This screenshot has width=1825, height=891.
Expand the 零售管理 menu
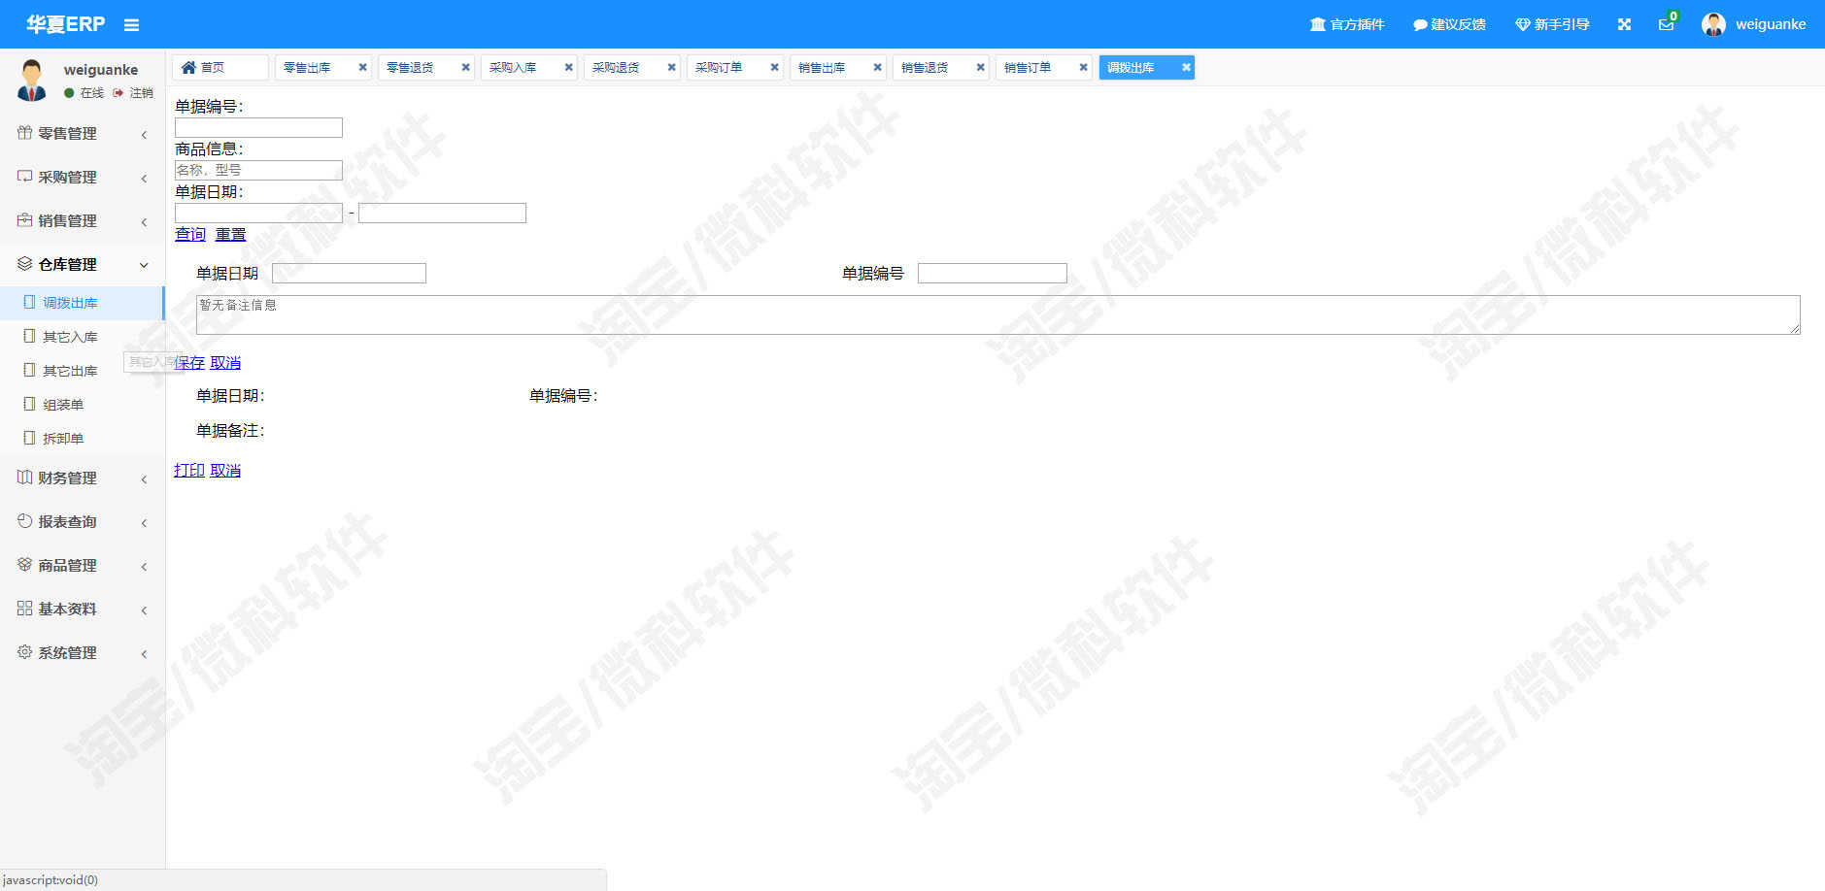(x=83, y=134)
